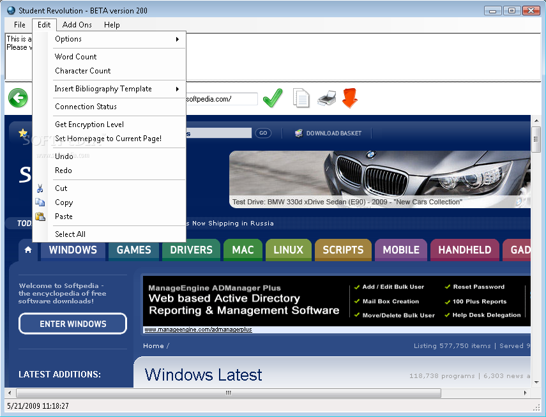Open the WINDOWS category tab
Screen dimensions: 546x417
tap(73, 250)
